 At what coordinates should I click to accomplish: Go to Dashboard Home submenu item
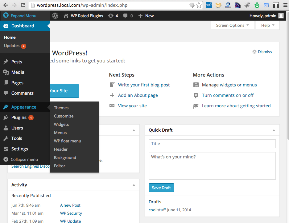click(x=10, y=37)
